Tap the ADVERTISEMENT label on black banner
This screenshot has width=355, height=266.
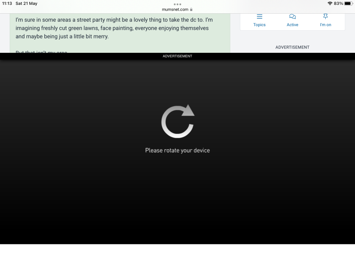pos(177,56)
